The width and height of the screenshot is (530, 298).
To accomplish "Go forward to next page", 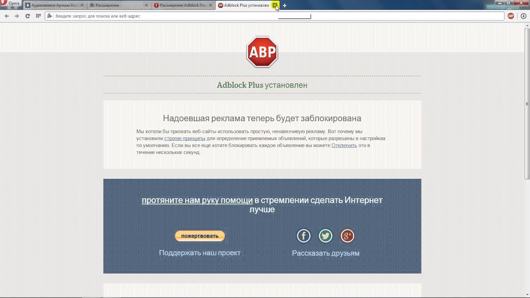I will (x=17, y=16).
